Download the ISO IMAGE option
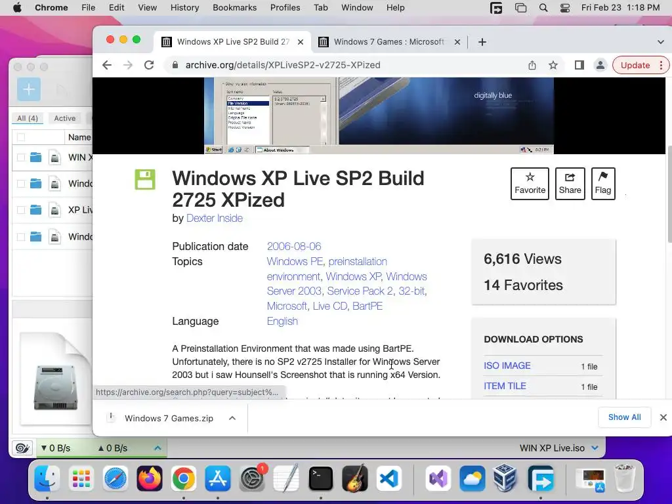This screenshot has width=672, height=504. pyautogui.click(x=507, y=366)
